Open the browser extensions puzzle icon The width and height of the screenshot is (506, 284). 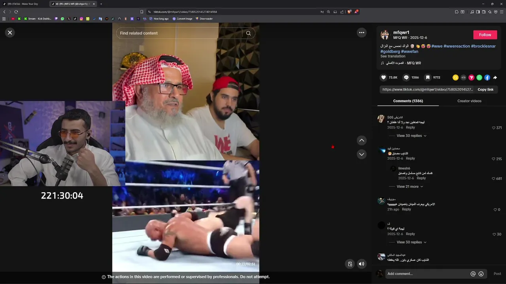tap(457, 12)
